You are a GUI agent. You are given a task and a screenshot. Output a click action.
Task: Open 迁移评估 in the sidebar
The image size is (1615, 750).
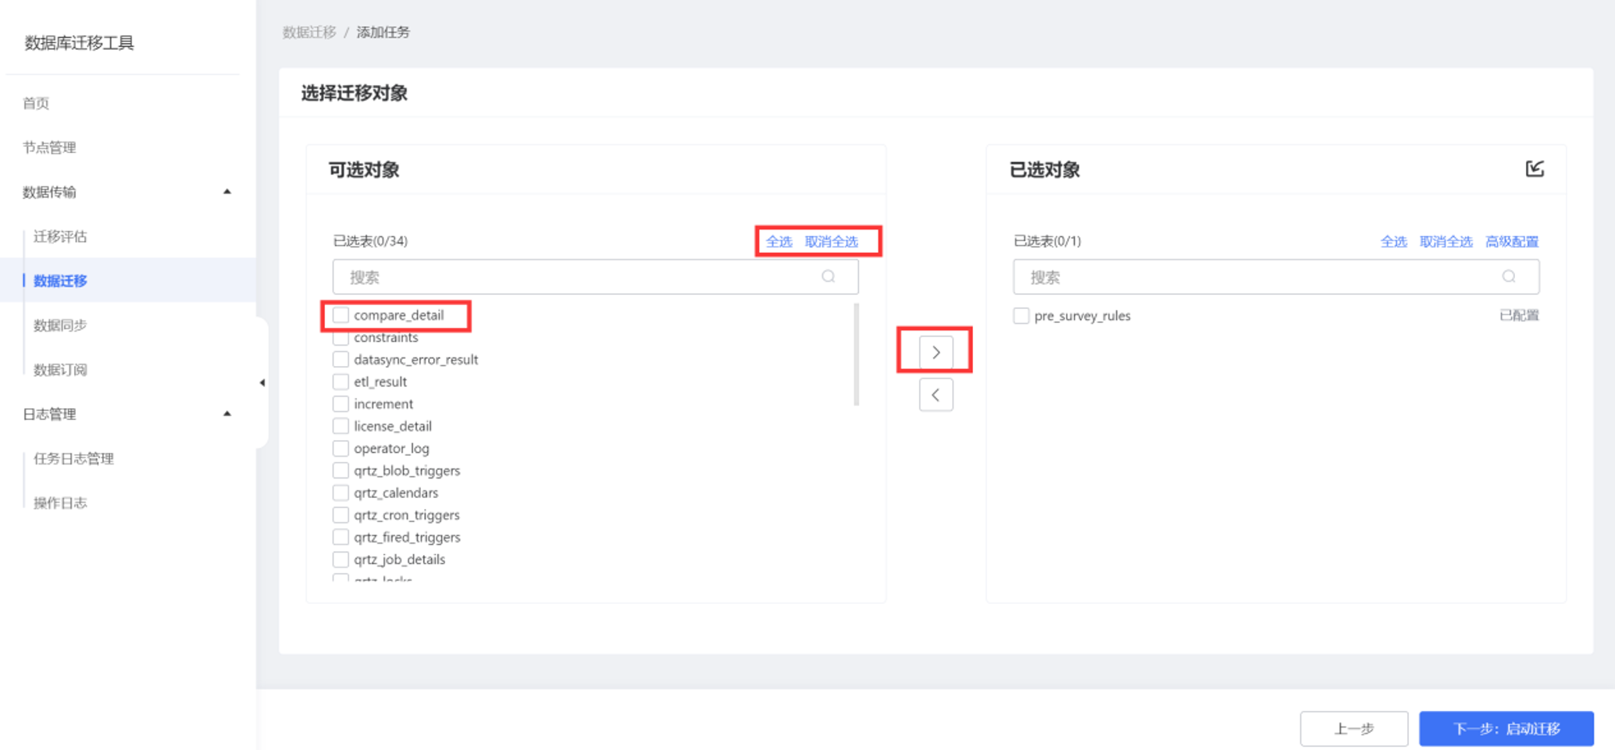[60, 236]
